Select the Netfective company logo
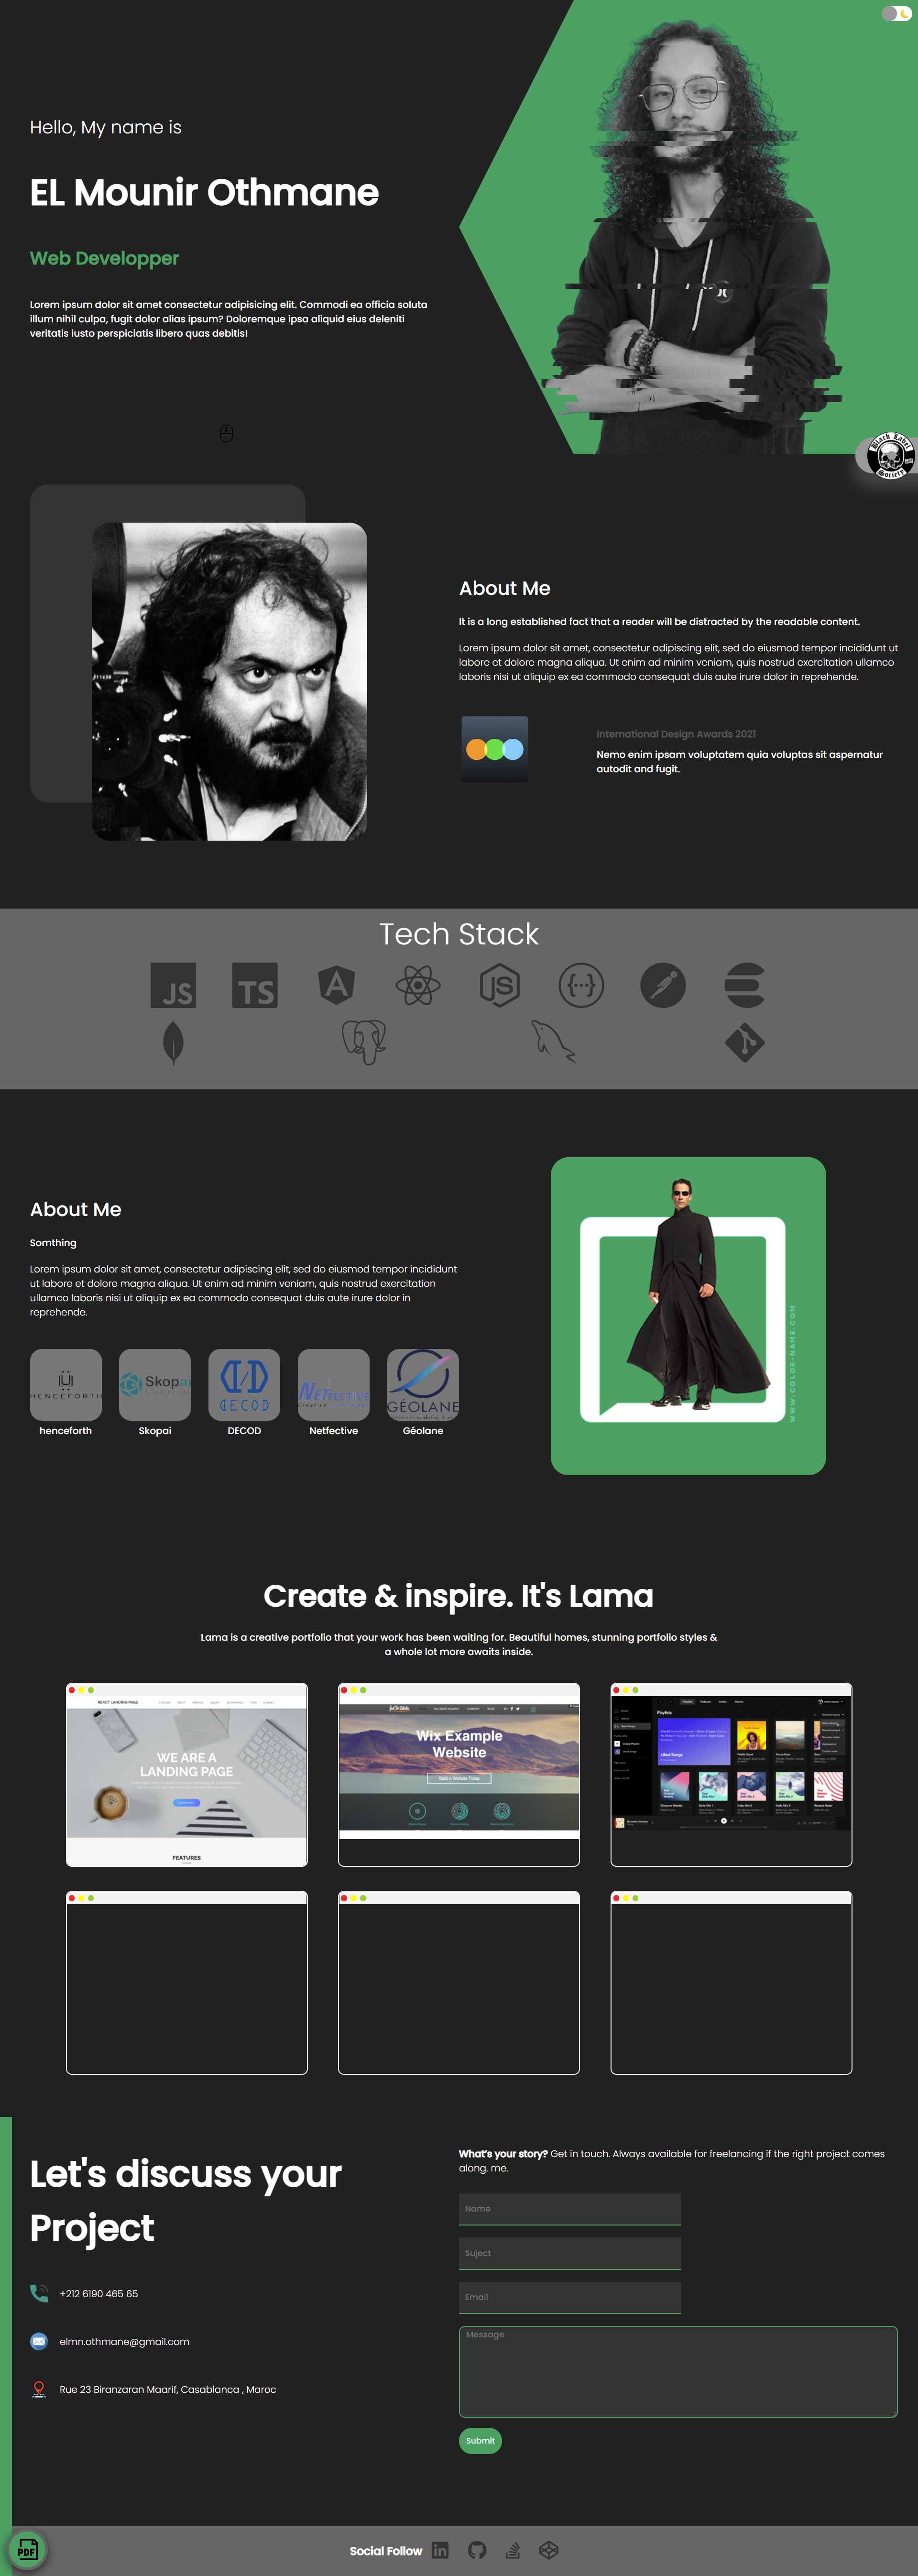Viewport: 918px width, 2576px height. tap(334, 1385)
